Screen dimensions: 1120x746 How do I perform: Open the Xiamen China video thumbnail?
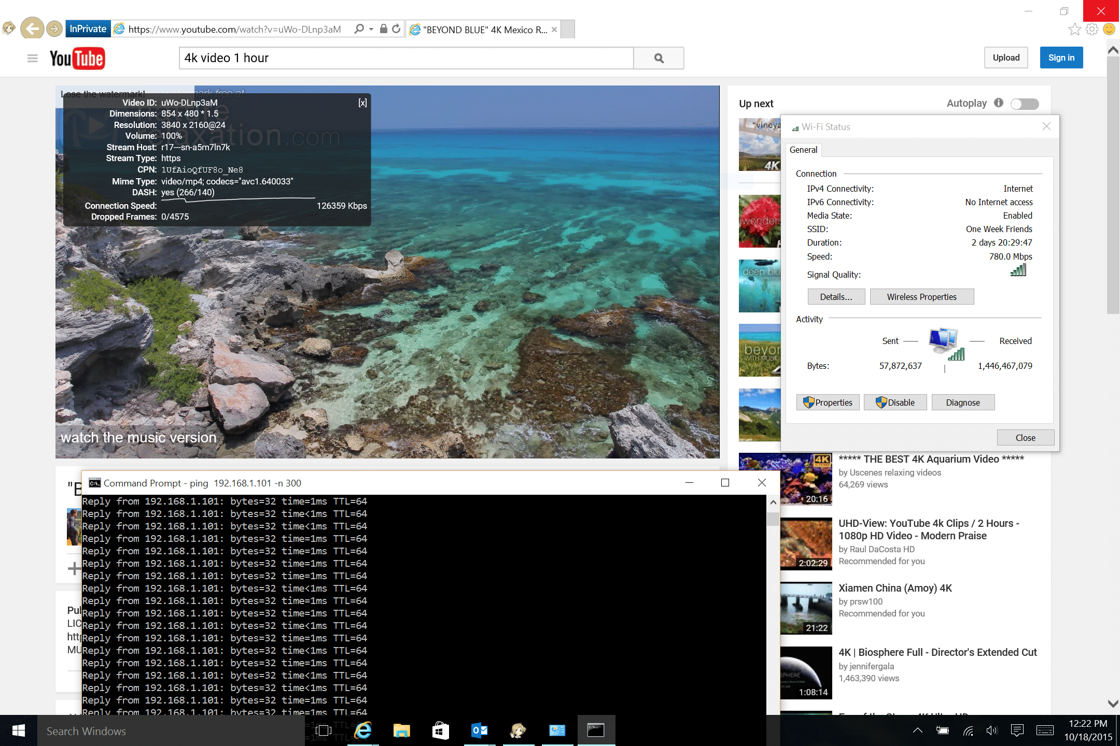[x=806, y=608]
